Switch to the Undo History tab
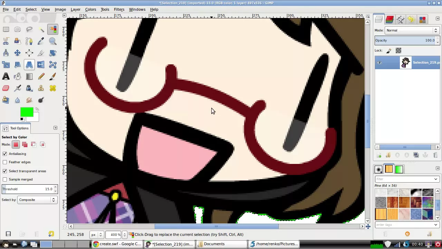Viewport: 442px width, 249px height. (411, 19)
